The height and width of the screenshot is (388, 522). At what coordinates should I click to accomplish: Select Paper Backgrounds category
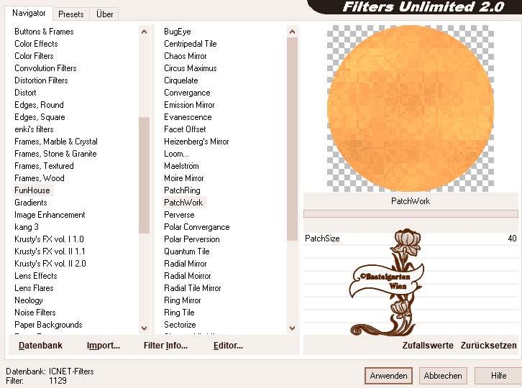pyautogui.click(x=48, y=325)
